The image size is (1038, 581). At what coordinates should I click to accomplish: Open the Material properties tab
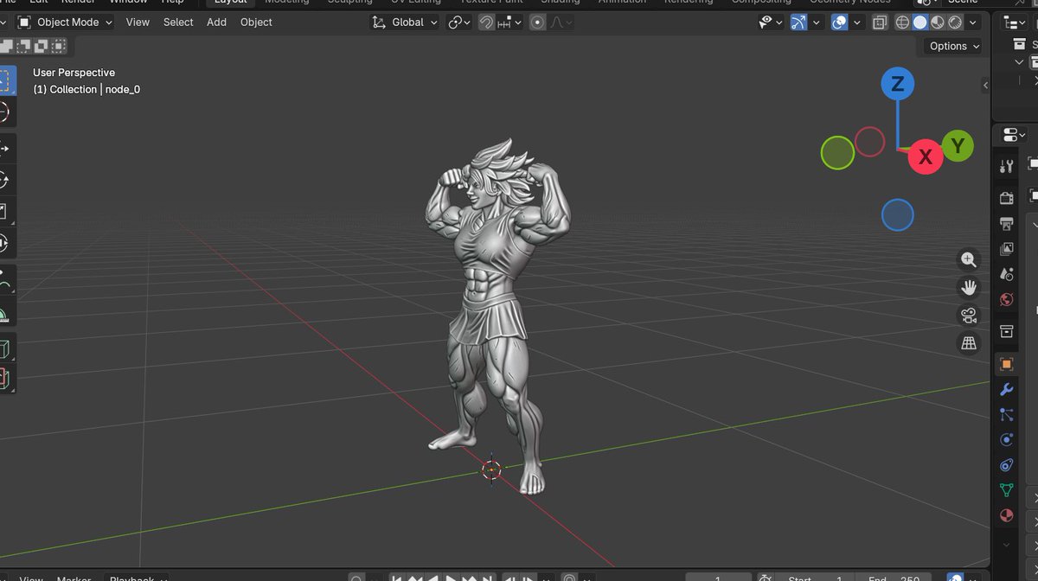point(1006,515)
